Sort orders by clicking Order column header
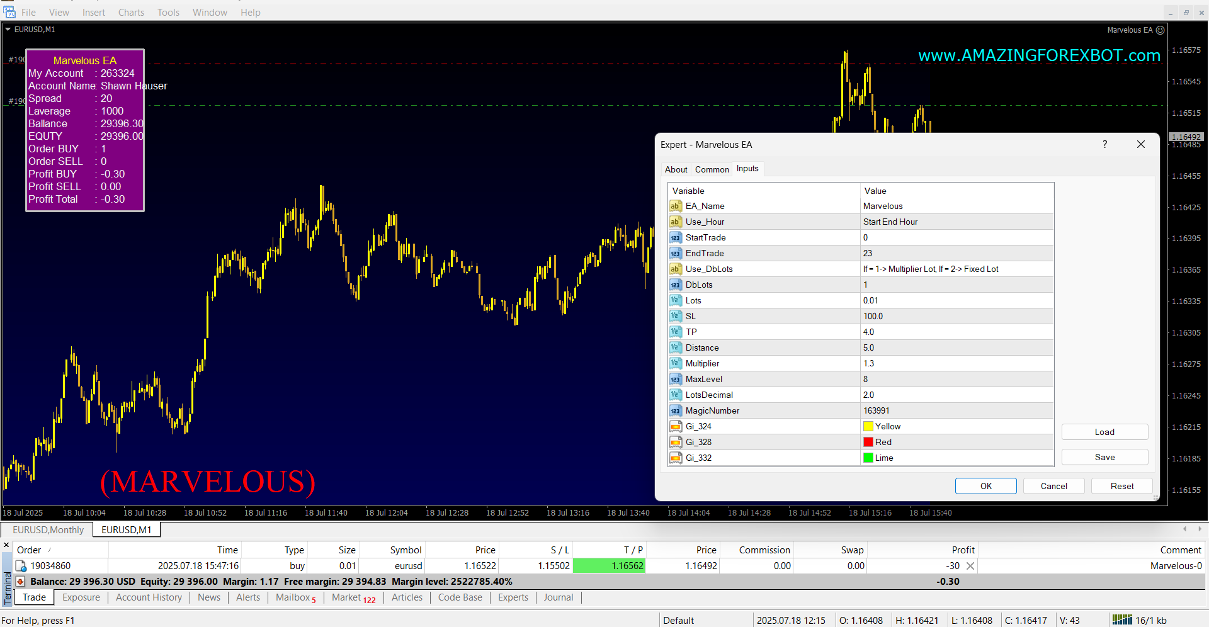This screenshot has height=627, width=1209. pyautogui.click(x=29, y=550)
